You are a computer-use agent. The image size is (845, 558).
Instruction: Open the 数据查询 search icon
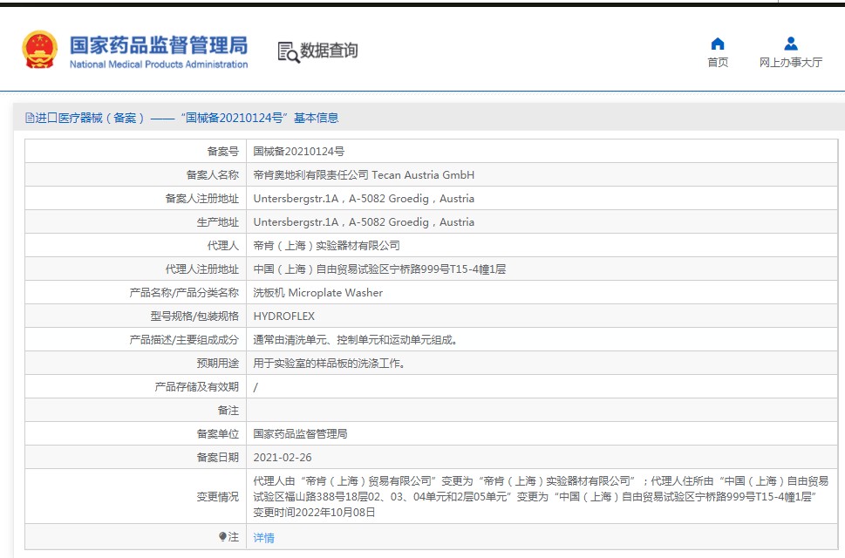point(289,52)
